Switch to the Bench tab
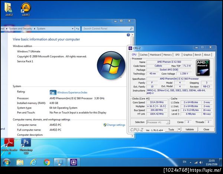Viewport: 223px width, 174px height. [198, 55]
